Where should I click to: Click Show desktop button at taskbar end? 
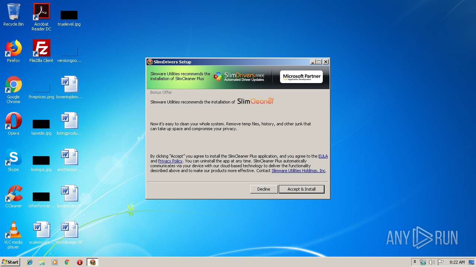coord(472,262)
